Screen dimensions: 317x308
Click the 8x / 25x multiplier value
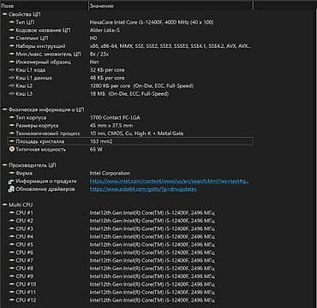click(99, 54)
